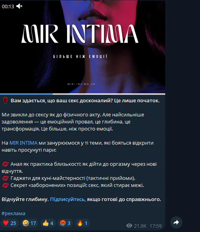This screenshot has height=232, width=200.
Task: Click the lips emoji before Гаджети
Action: (x=5, y=178)
